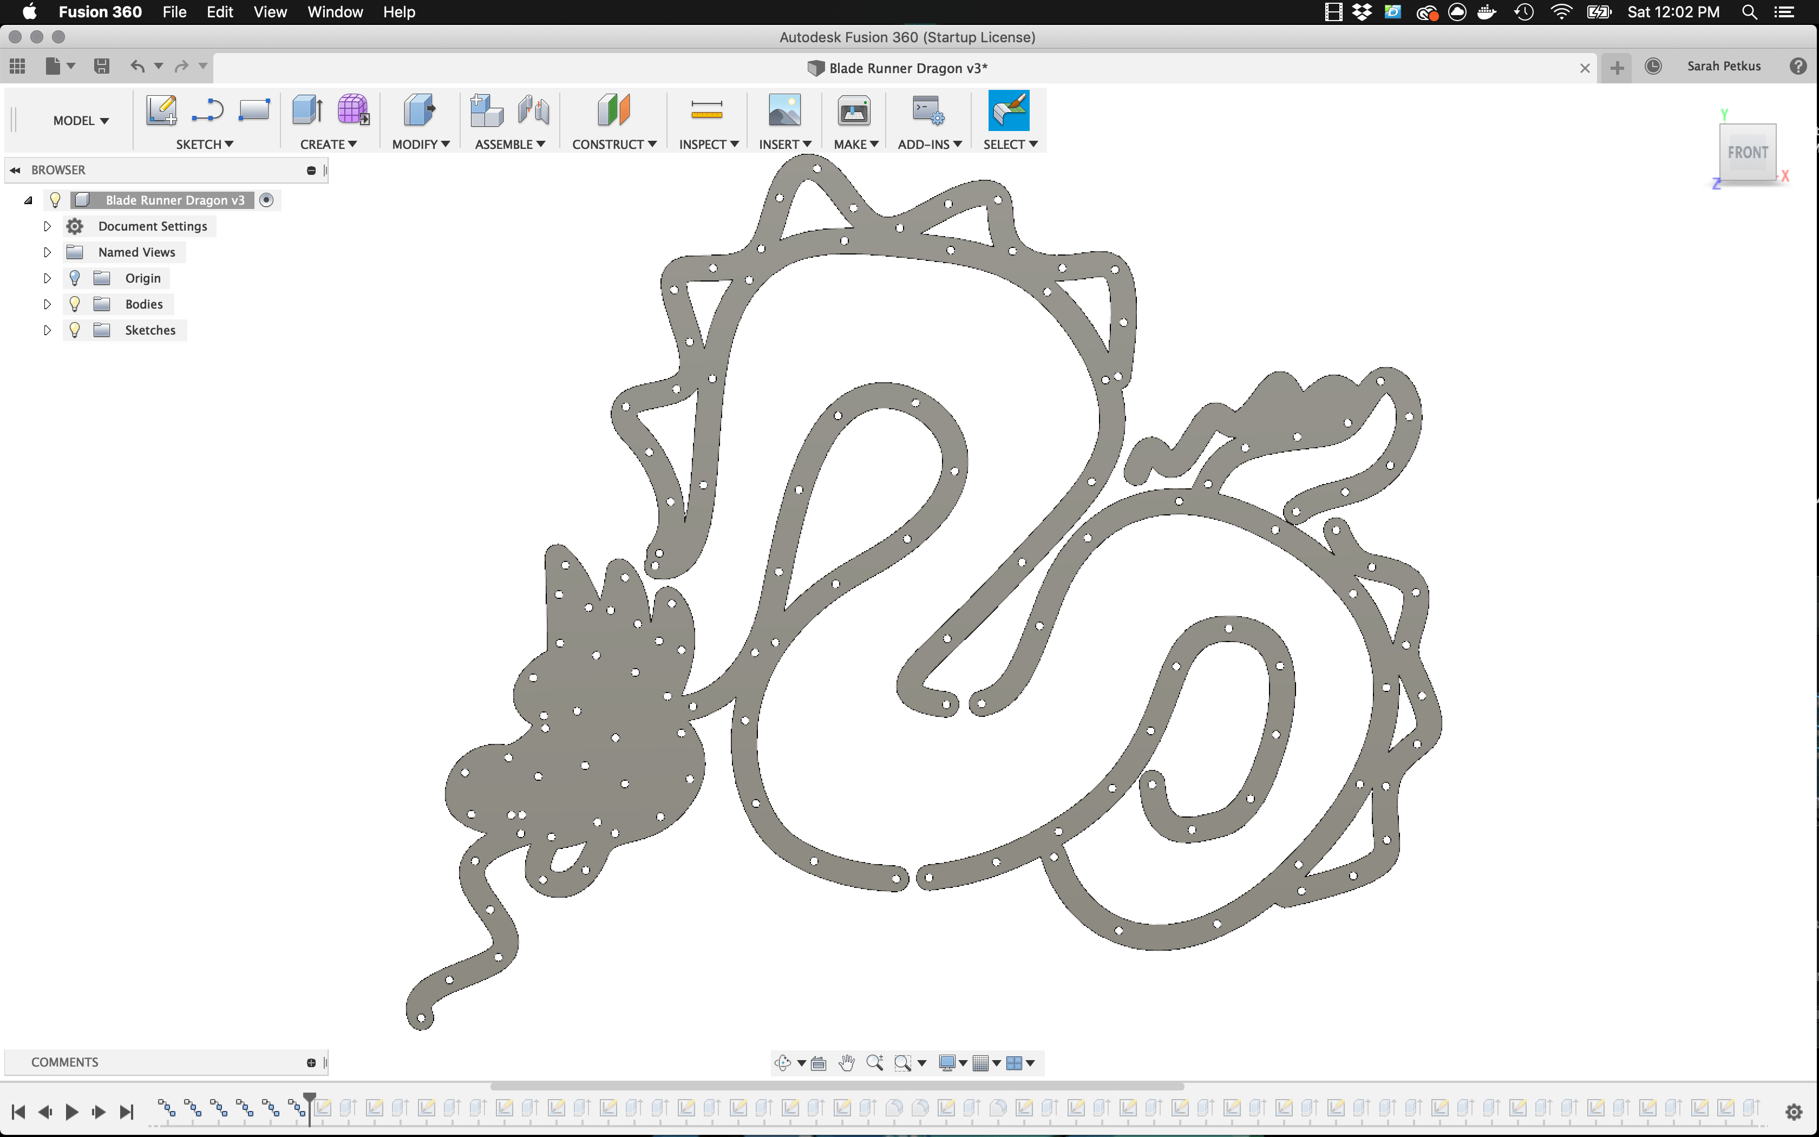Select the Extrude tool icon
This screenshot has height=1137, width=1819.
tap(307, 110)
